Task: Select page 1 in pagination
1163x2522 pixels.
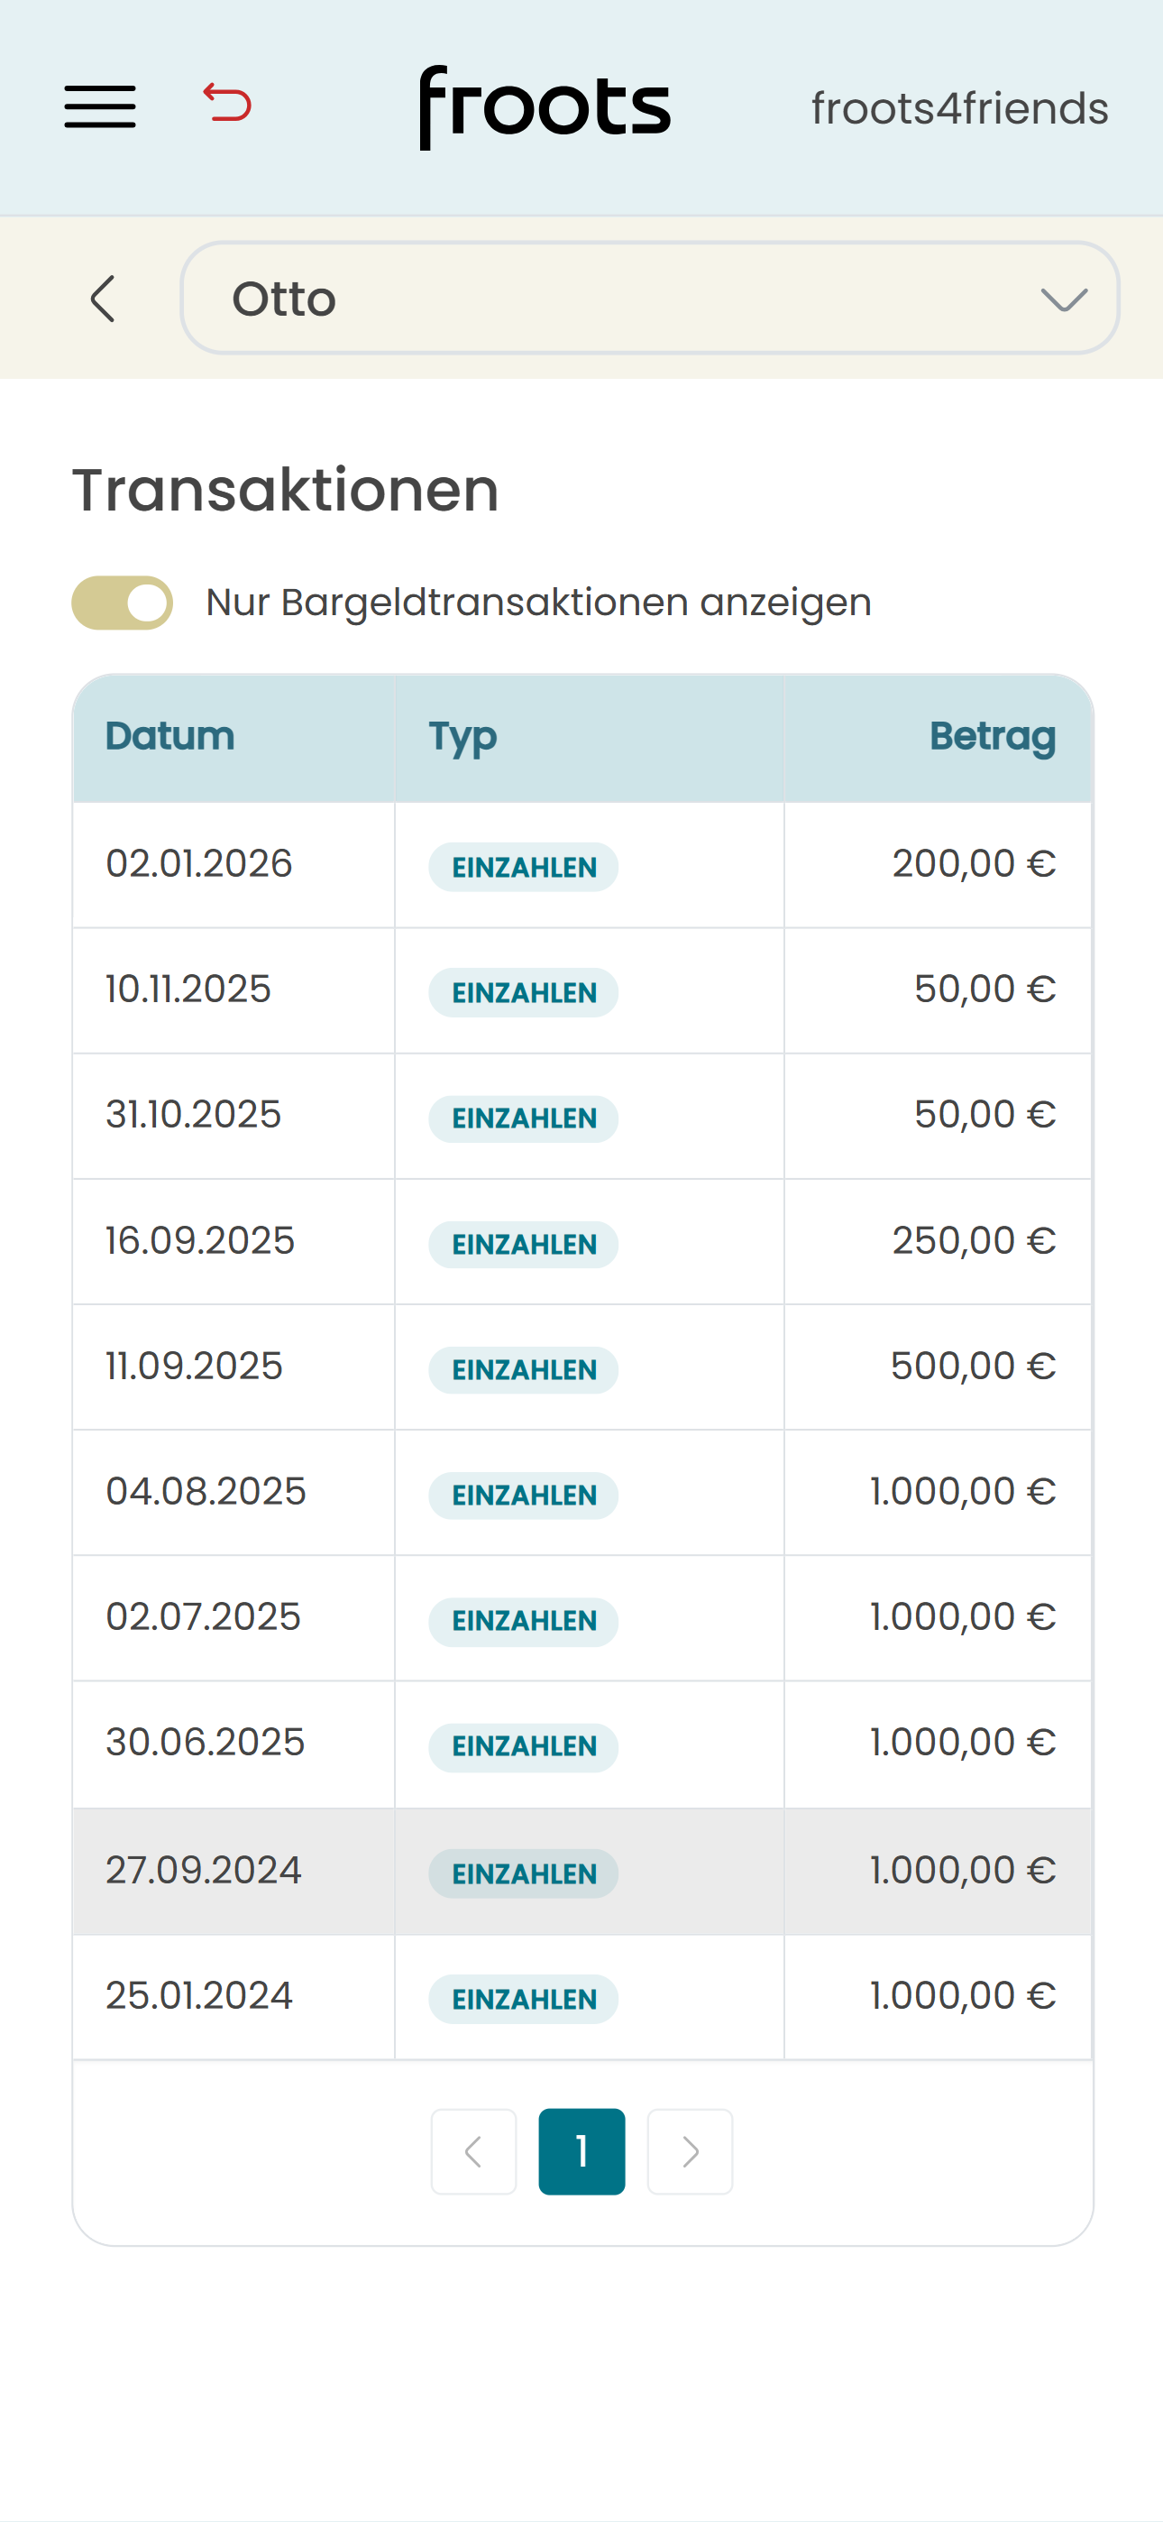Action: tap(582, 2153)
